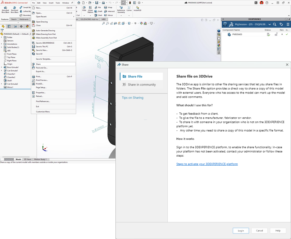The height and width of the screenshot is (239, 291).
Task: Click the filter funnel in feature tree
Action: click(2, 31)
